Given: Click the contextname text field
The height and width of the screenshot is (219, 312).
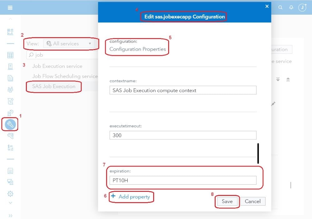Looking at the screenshot, I should 183,90.
